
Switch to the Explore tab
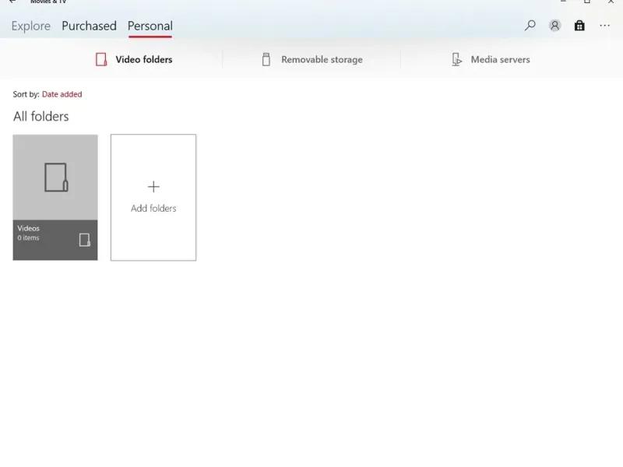31,26
